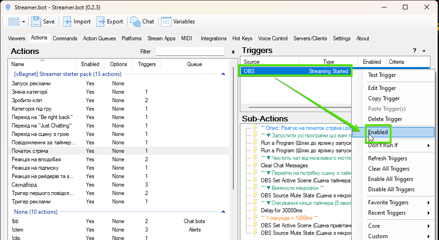
Task: Click lightning icon beside Delay for 30000ms
Action: pyautogui.click(x=255, y=210)
